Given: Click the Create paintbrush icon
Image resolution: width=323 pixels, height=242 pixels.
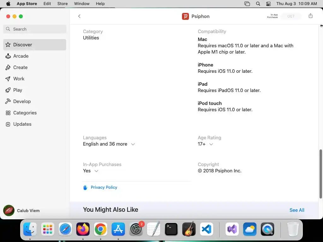Looking at the screenshot, I should pos(8,67).
